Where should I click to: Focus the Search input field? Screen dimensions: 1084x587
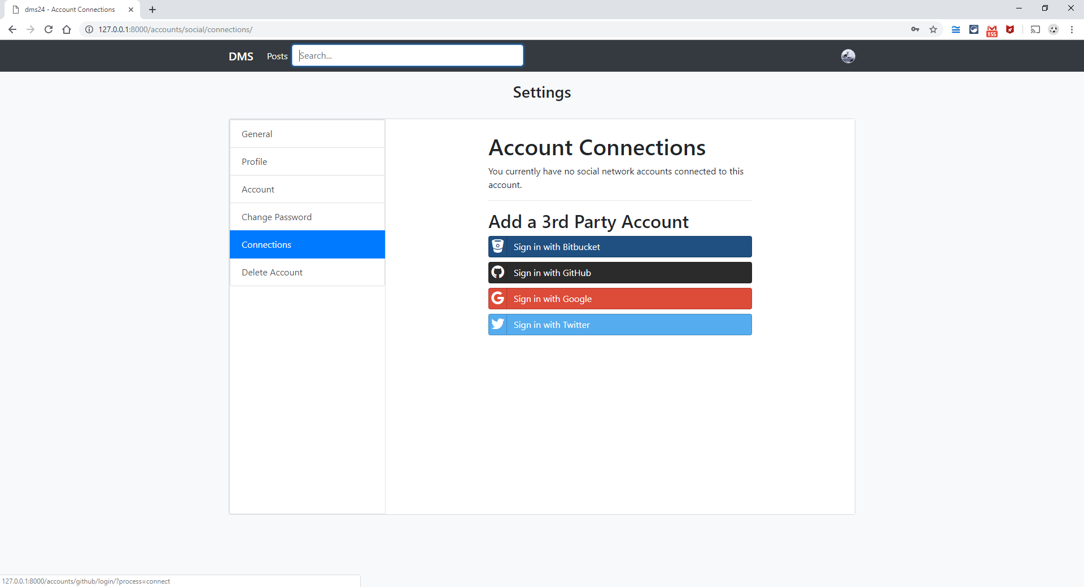(x=408, y=55)
